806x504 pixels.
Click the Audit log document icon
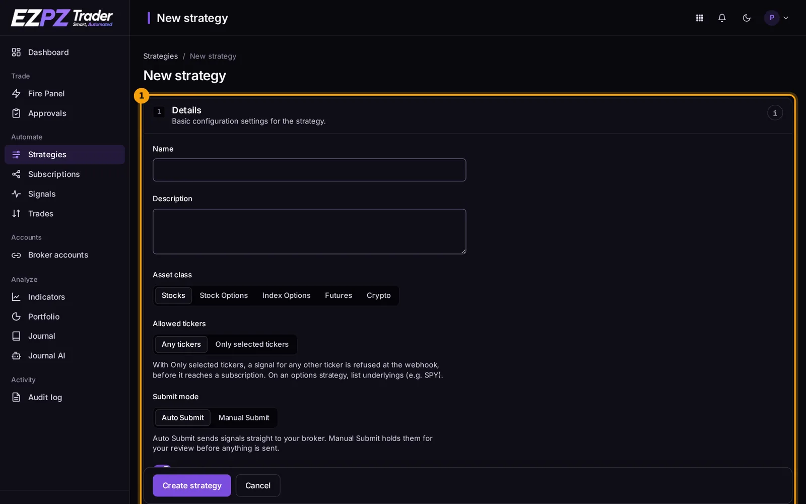click(16, 398)
